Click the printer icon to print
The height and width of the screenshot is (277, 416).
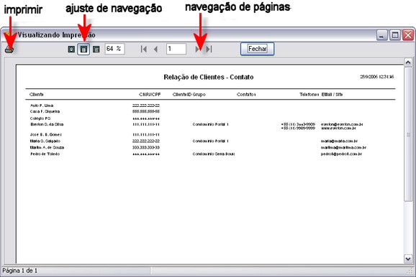[9, 50]
